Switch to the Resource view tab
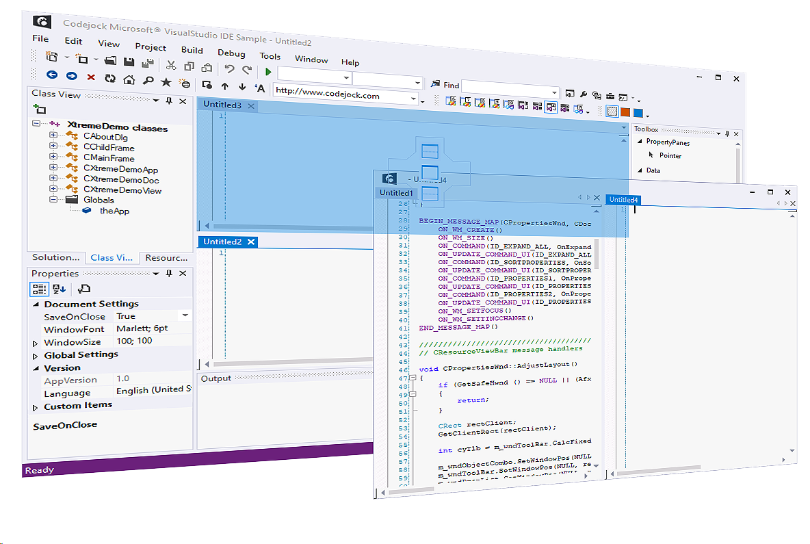Image resolution: width=810 pixels, height=544 pixels. click(166, 258)
